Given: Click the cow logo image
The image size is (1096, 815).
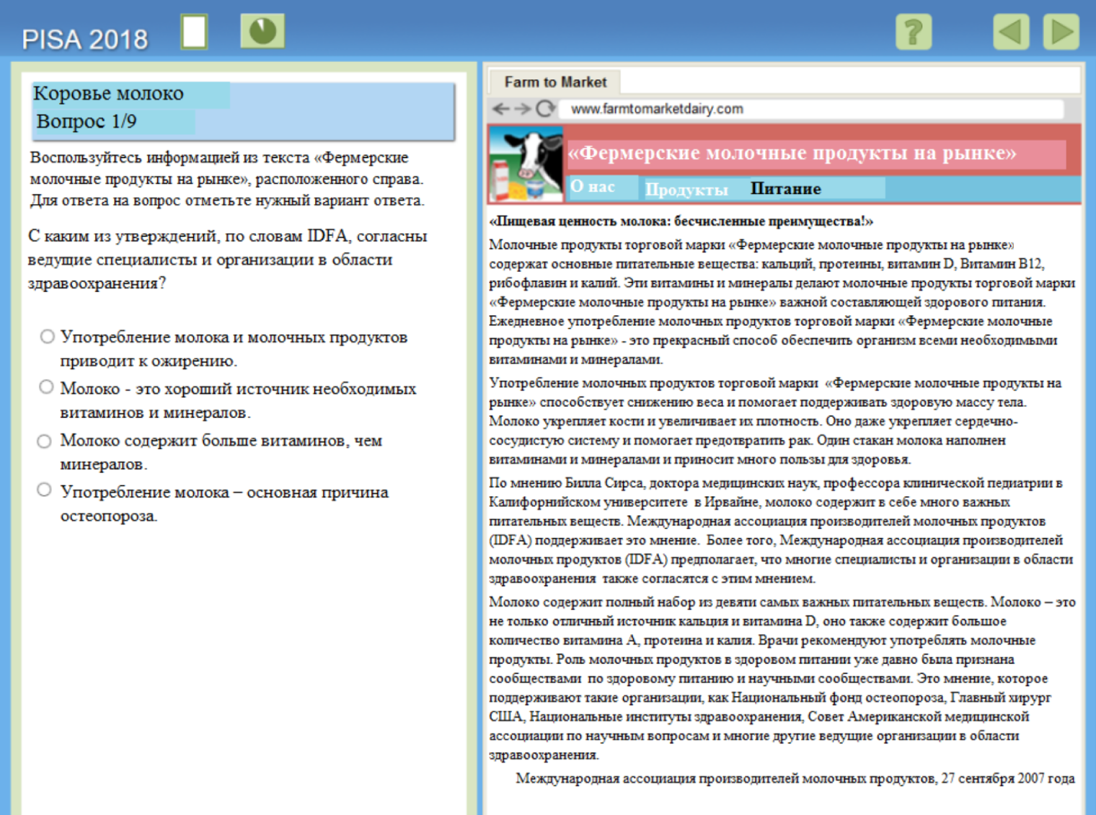Looking at the screenshot, I should point(526,164).
